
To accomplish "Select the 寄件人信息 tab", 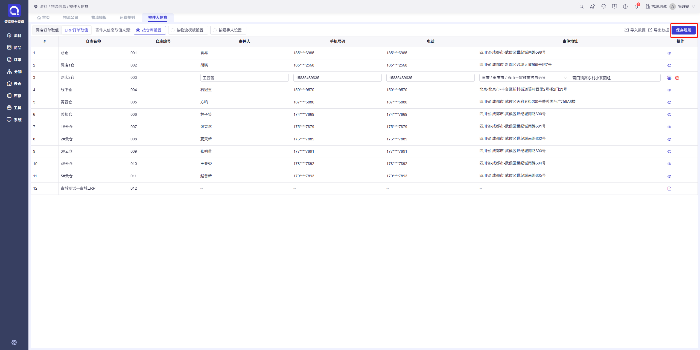I will [158, 18].
